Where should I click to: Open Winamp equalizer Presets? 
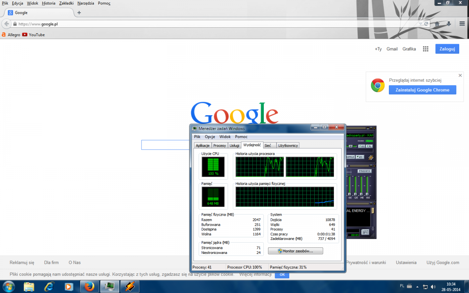365,171
